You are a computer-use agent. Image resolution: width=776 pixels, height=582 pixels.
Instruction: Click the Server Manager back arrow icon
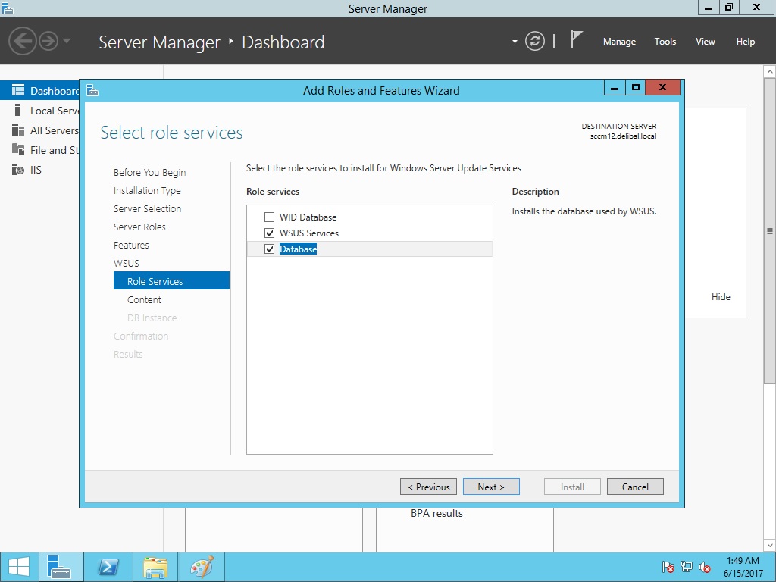(x=23, y=41)
